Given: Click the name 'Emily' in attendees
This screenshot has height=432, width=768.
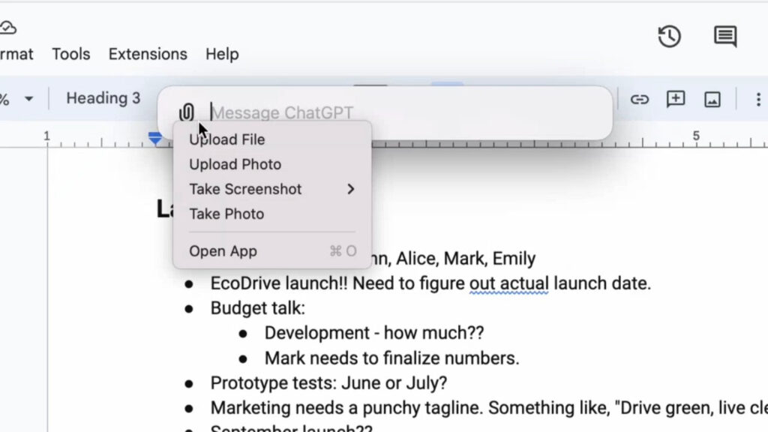Looking at the screenshot, I should (x=514, y=259).
